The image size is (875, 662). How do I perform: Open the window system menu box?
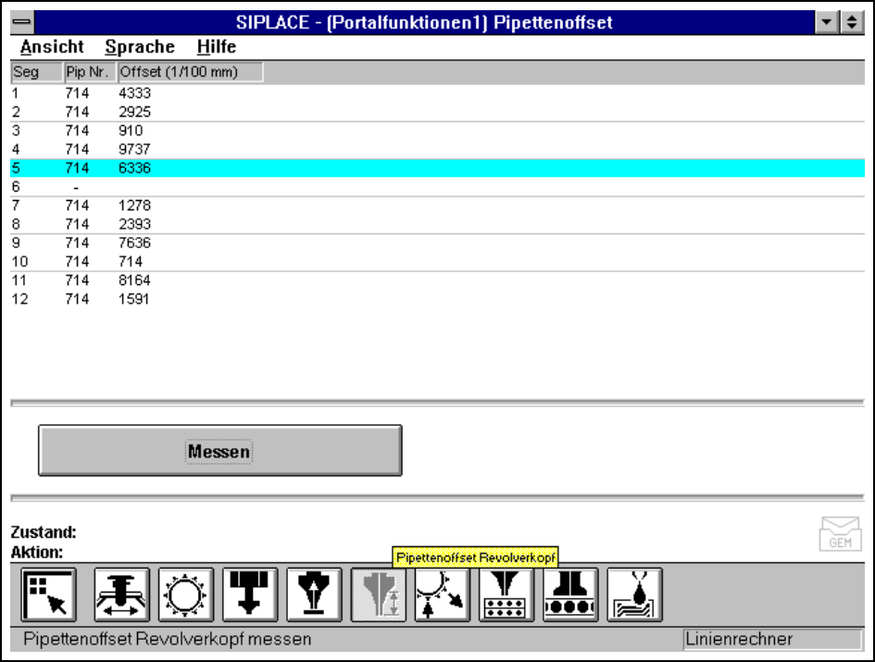pos(22,22)
